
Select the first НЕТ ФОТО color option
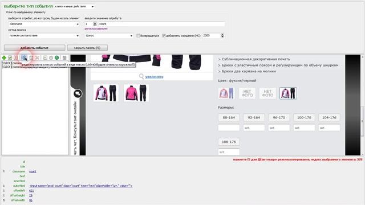pos(247,93)
